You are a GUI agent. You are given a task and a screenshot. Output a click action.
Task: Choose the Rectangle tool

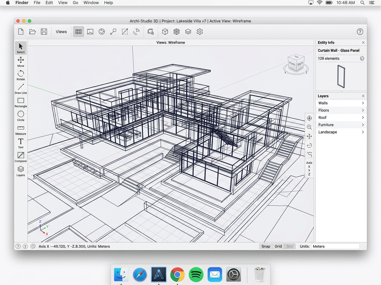click(x=21, y=102)
